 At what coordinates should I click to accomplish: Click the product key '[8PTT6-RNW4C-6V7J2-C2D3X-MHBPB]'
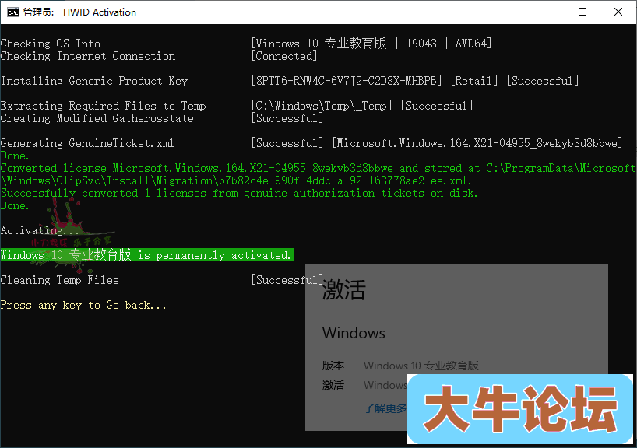(347, 81)
